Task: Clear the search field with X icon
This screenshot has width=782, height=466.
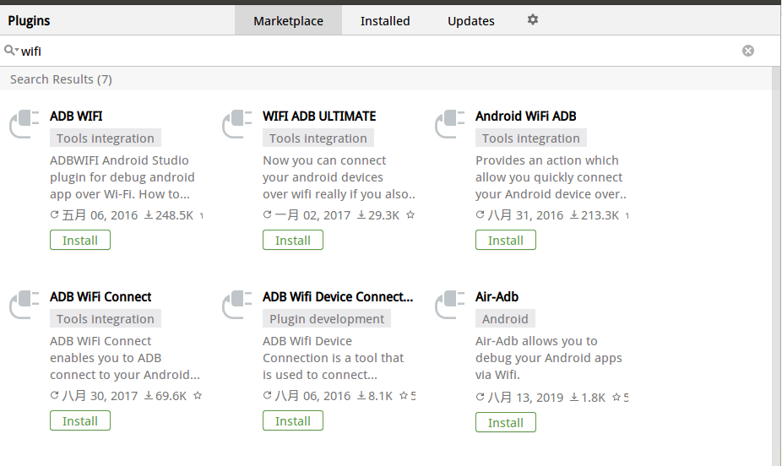Action: (747, 51)
